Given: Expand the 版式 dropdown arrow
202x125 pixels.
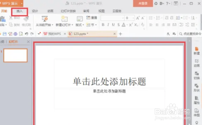Looking at the screenshot, I should tap(83, 25).
